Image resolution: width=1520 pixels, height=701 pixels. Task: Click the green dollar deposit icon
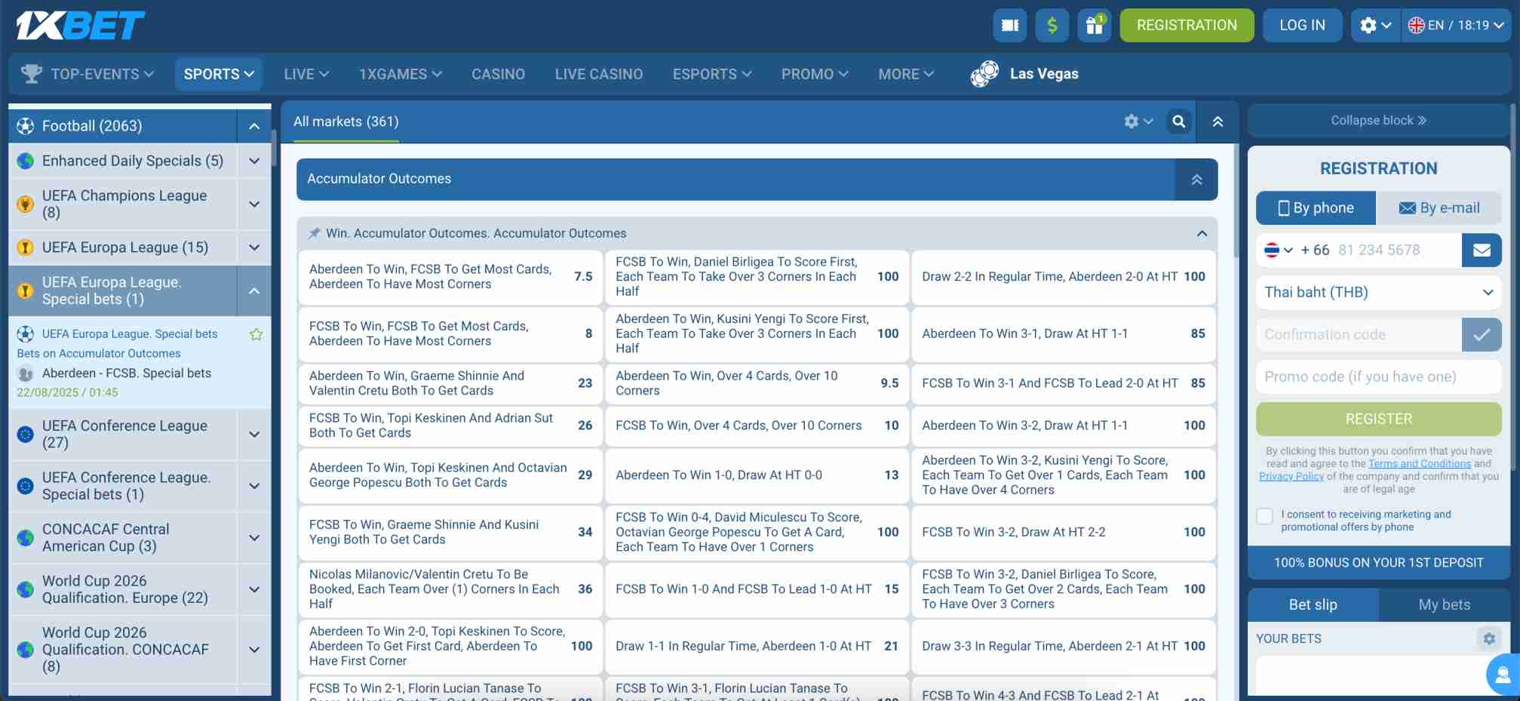click(x=1052, y=26)
